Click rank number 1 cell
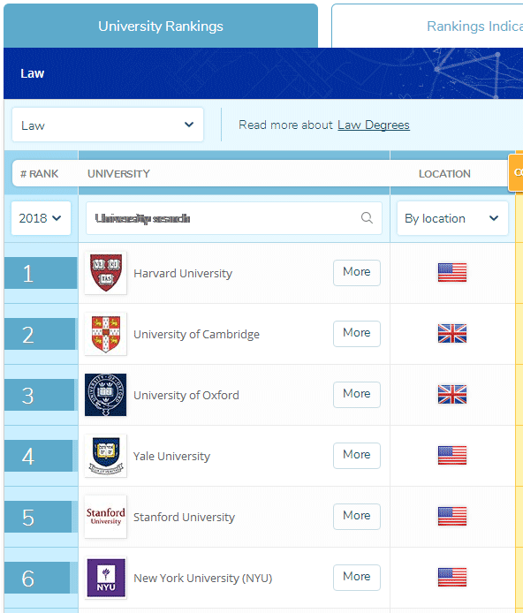 click(x=41, y=273)
